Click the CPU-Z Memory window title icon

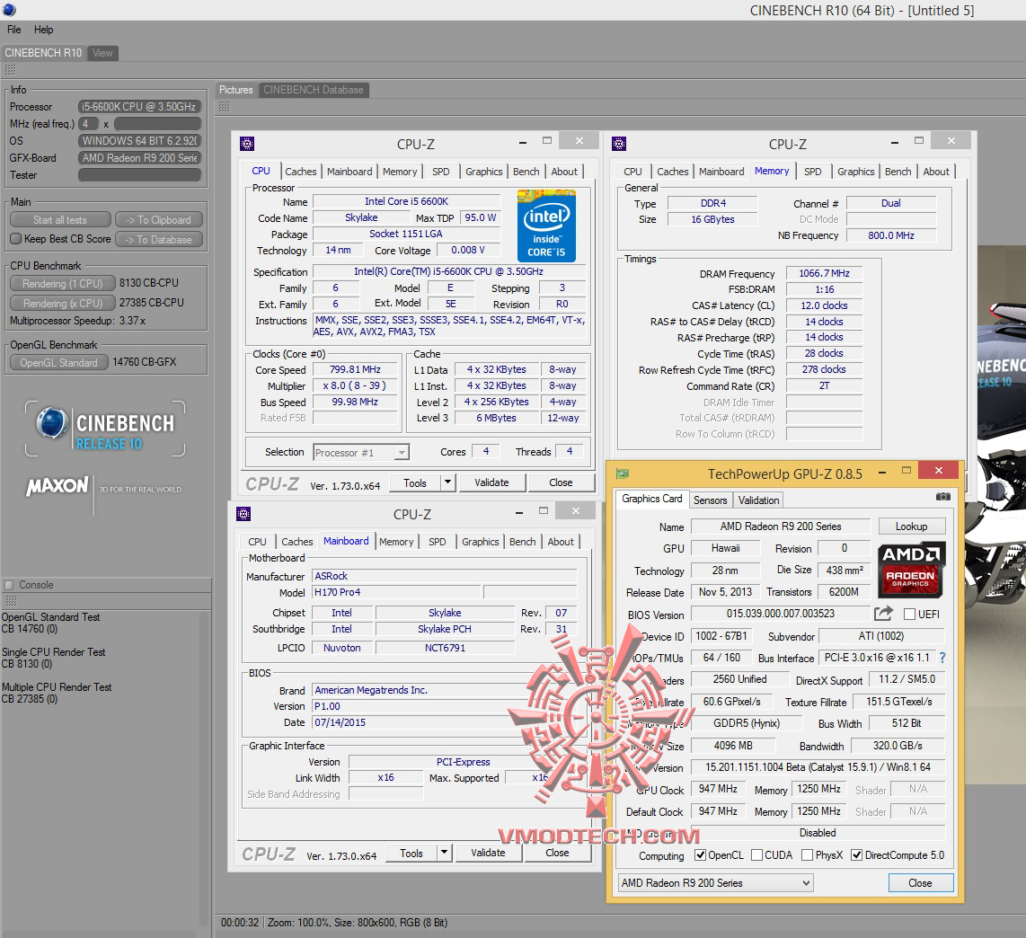[619, 143]
